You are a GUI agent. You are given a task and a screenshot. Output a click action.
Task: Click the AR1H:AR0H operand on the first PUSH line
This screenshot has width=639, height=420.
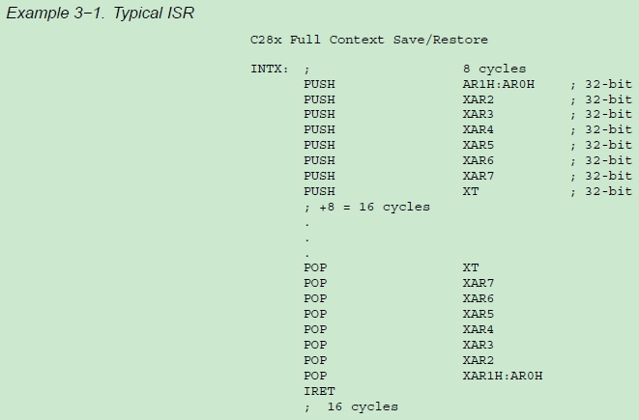[x=503, y=84]
